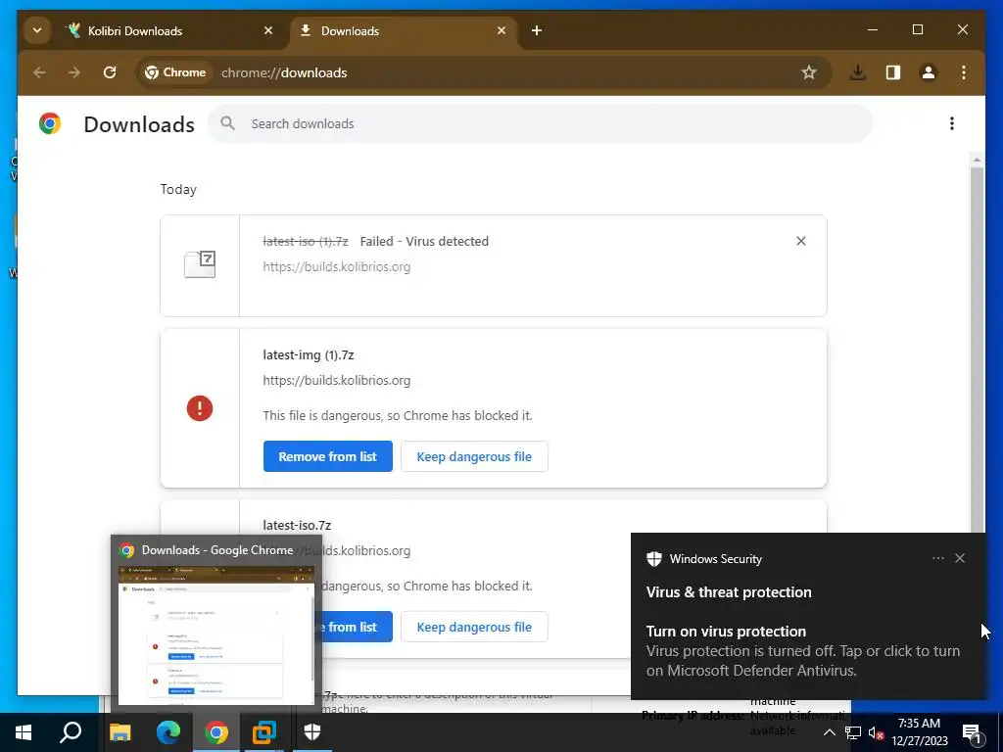Screen dimensions: 1003x752
Task: Dismiss the Windows Security notification
Action: [x=960, y=558]
